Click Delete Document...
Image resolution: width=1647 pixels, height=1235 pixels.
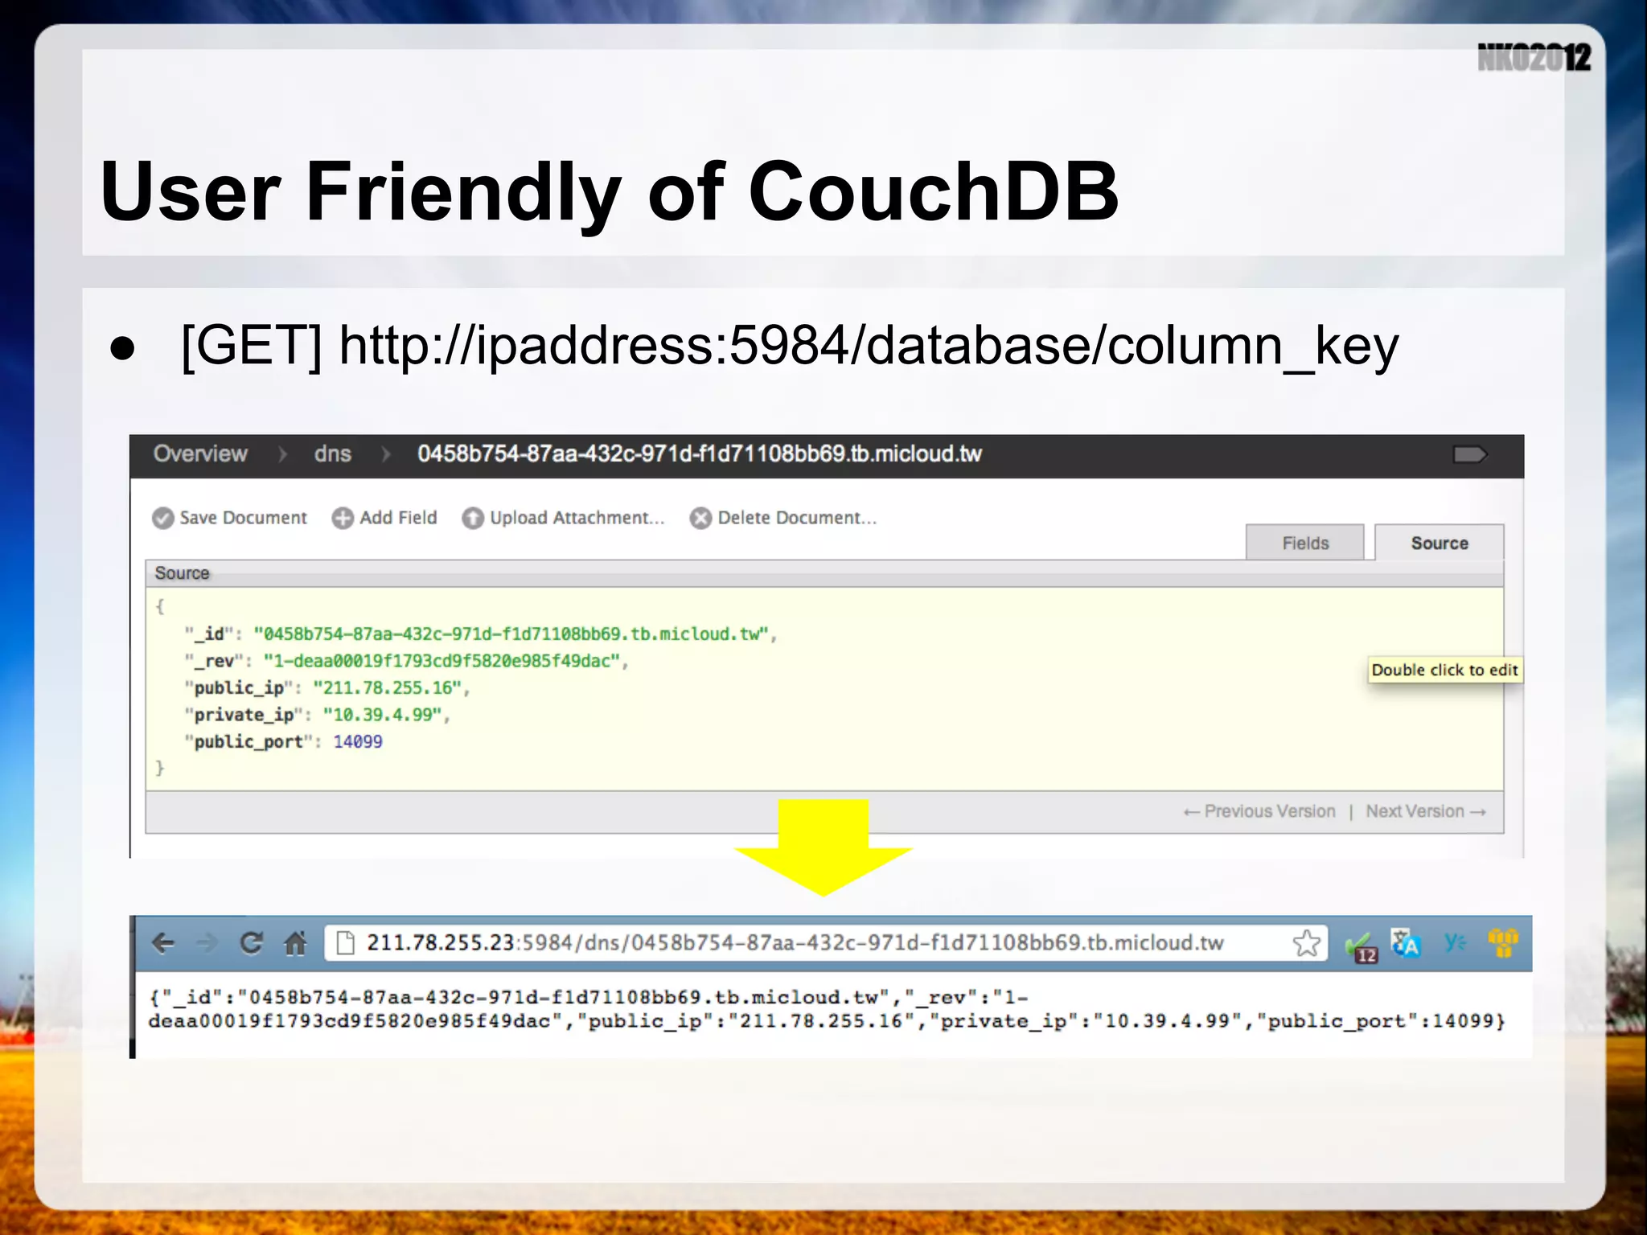point(783,519)
